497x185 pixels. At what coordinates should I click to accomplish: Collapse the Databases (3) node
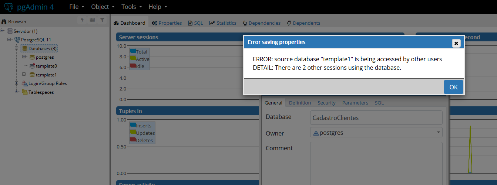[17, 48]
